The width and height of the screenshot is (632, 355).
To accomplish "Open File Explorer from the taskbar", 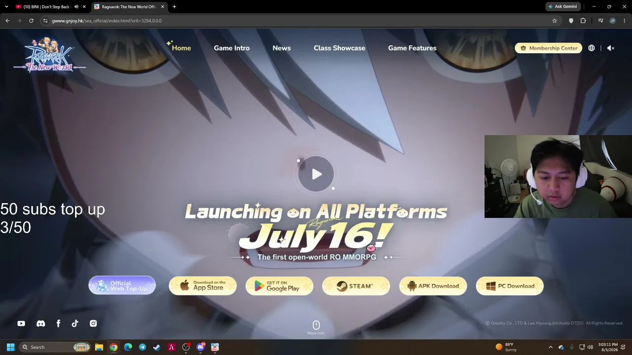I will (x=99, y=347).
